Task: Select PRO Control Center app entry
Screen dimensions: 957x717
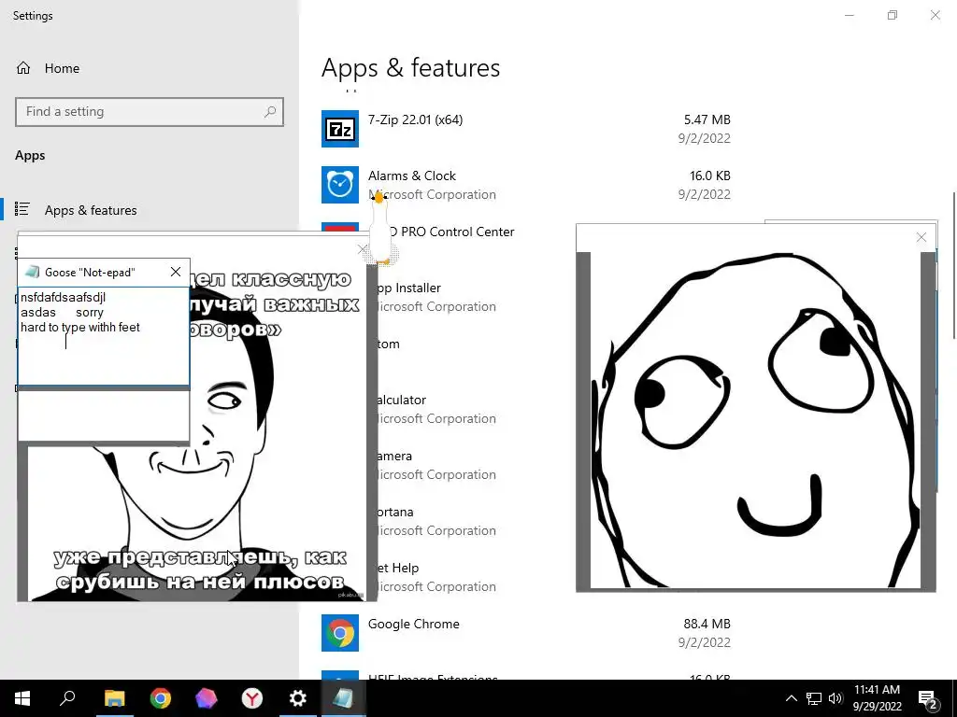Action: pos(451,232)
